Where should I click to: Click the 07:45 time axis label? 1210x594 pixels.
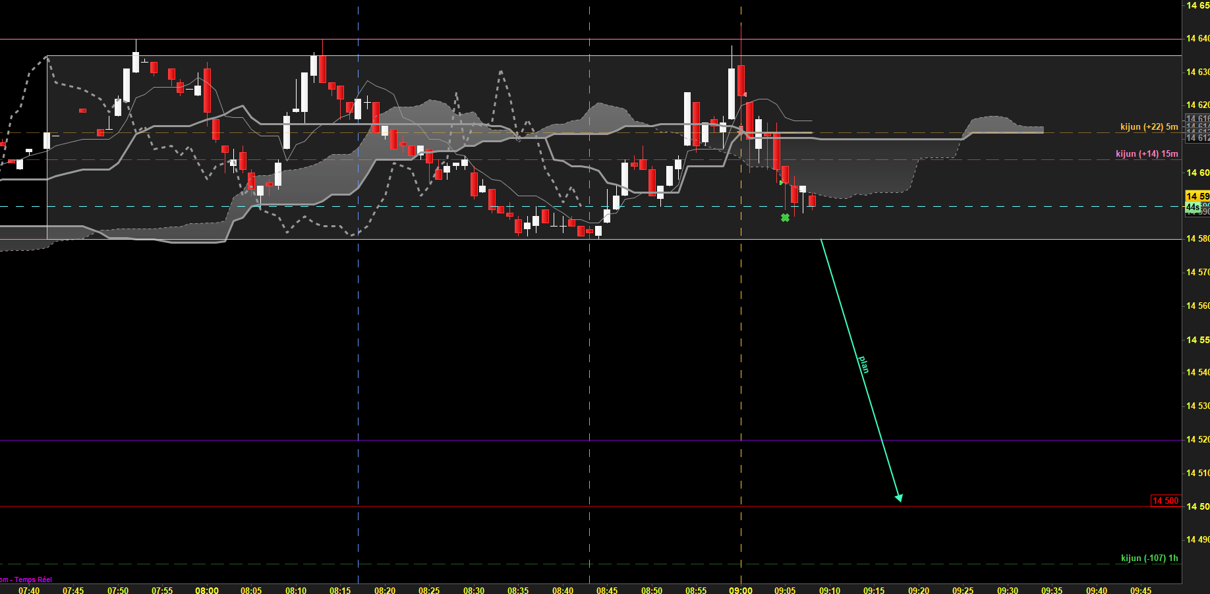[73, 590]
